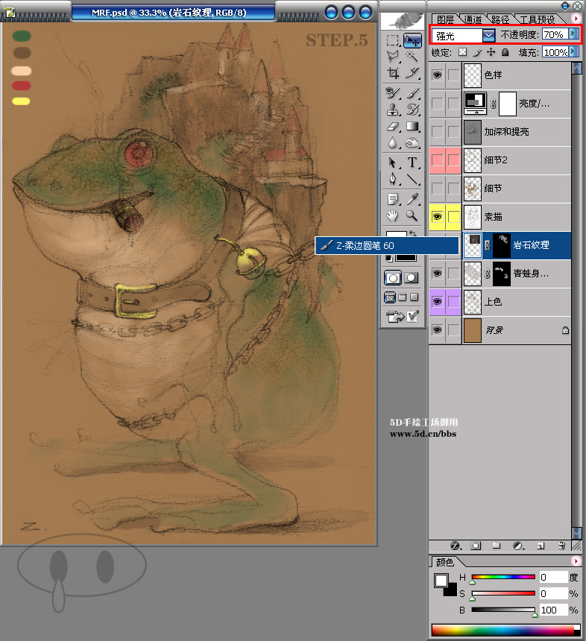Image resolution: width=586 pixels, height=641 pixels.
Task: Select the Rectangular Marquee tool
Action: pyautogui.click(x=393, y=40)
